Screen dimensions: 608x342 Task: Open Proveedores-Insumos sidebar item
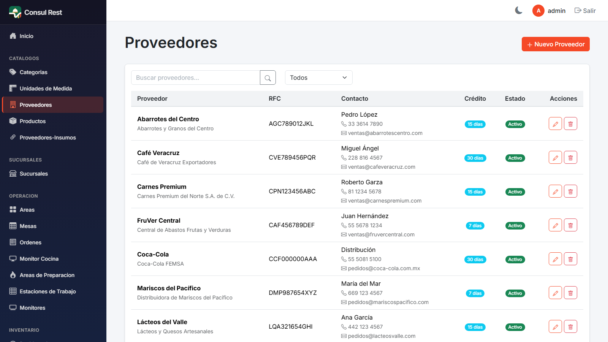pos(53,138)
